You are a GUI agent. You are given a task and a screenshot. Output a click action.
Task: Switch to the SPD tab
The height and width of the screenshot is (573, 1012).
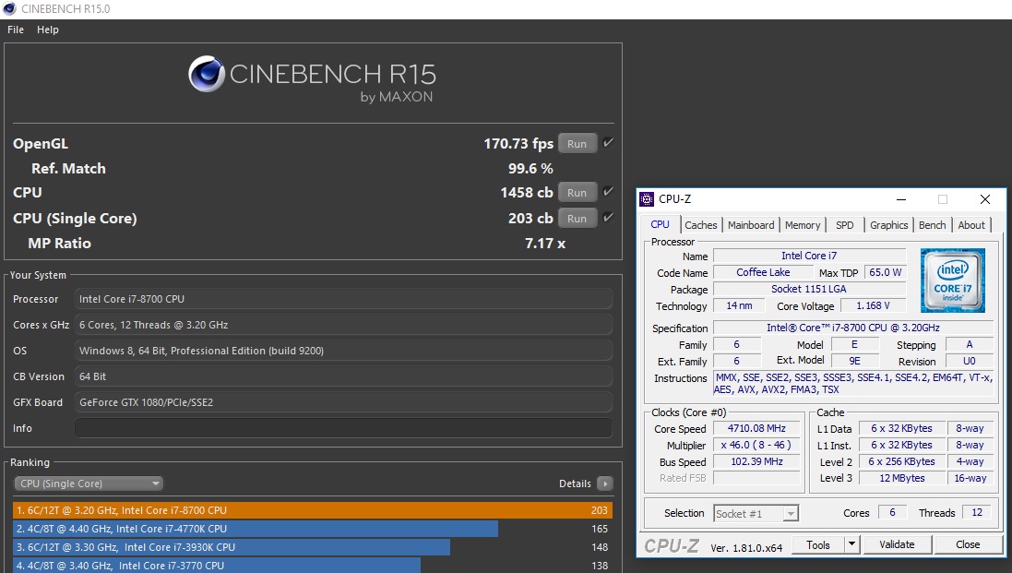(844, 225)
